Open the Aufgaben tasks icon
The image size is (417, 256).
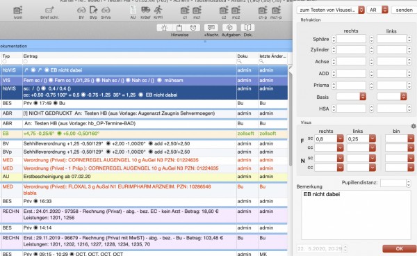229,28
